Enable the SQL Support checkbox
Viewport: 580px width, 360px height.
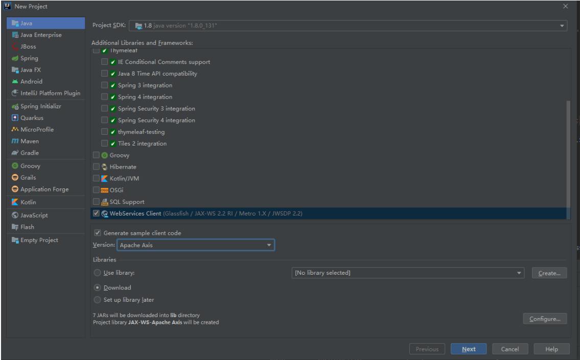[96, 201]
